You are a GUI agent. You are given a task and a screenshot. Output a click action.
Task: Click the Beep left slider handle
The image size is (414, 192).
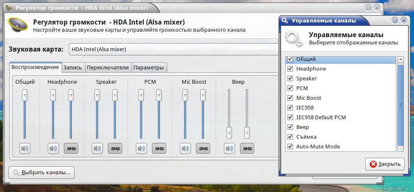[229, 133]
